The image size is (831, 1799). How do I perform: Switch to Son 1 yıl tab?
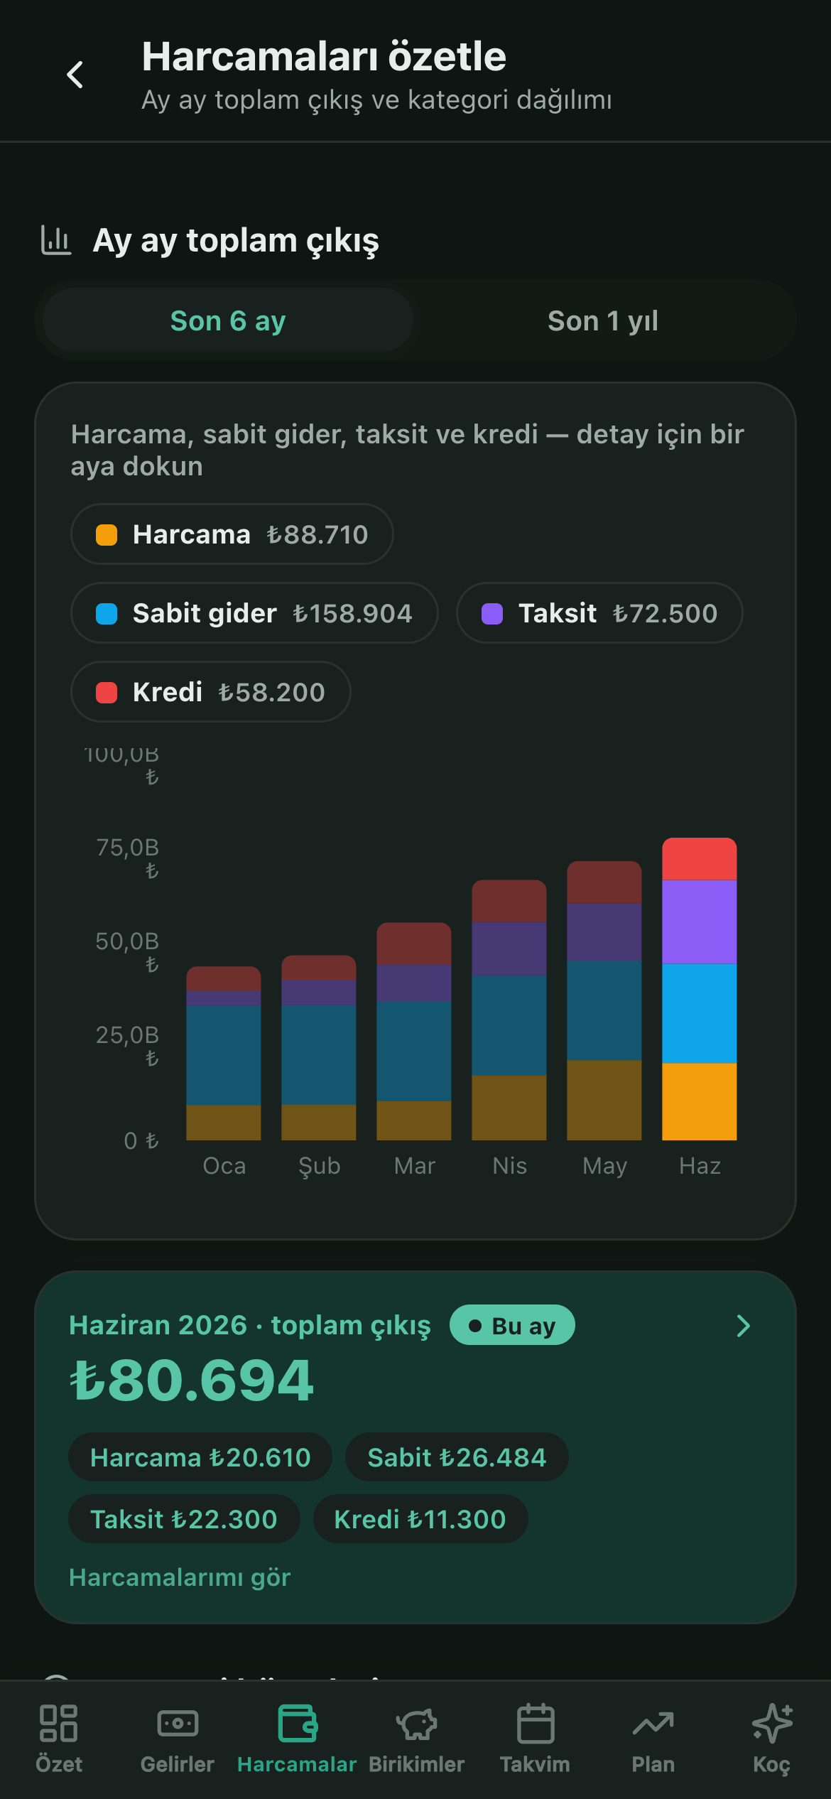tap(603, 320)
